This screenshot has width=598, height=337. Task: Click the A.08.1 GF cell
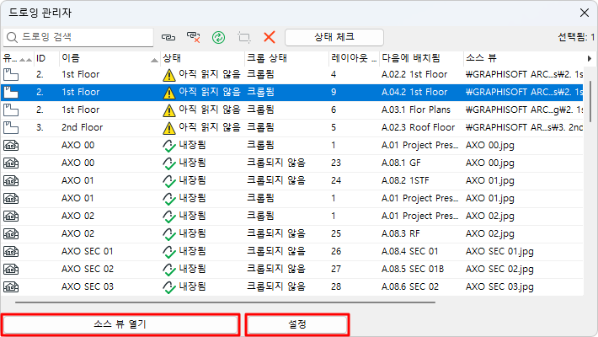(401, 163)
